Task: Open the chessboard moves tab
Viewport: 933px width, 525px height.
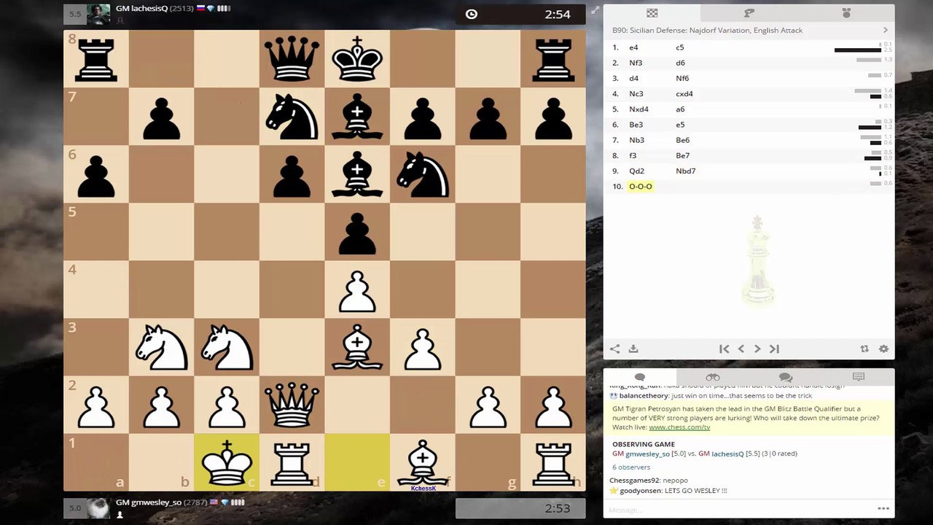Action: (652, 13)
